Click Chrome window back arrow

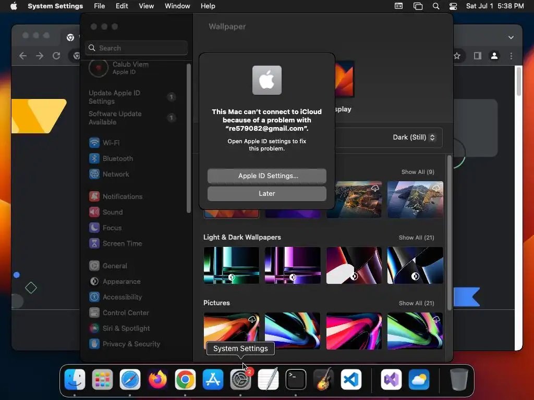pyautogui.click(x=23, y=56)
